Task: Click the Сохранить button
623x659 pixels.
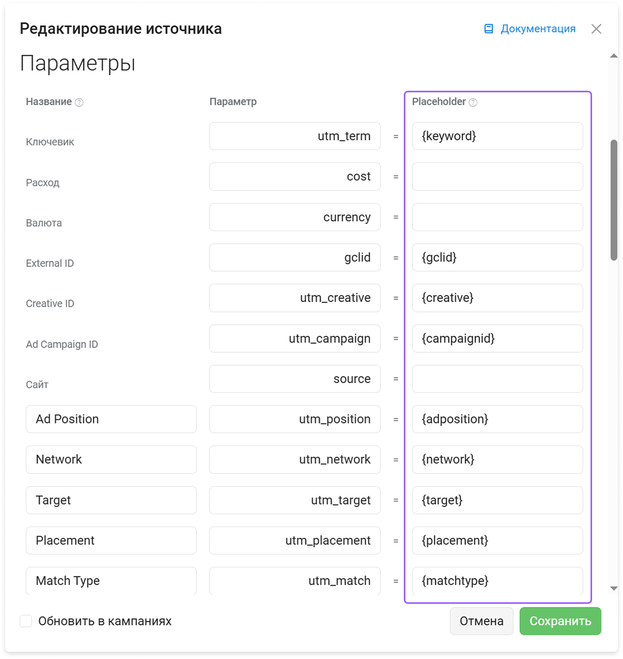Action: [x=560, y=621]
